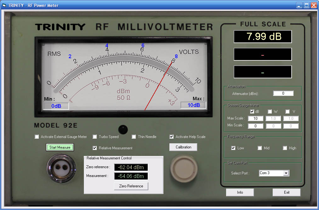Click the W Min Scale field
The width and height of the screenshot is (319, 210).
coord(273,126)
